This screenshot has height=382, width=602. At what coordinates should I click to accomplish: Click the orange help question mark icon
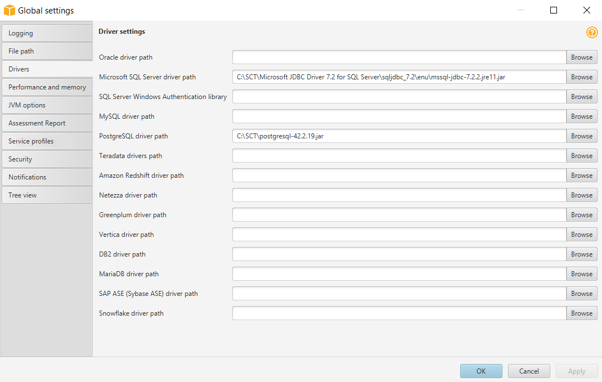(x=592, y=33)
